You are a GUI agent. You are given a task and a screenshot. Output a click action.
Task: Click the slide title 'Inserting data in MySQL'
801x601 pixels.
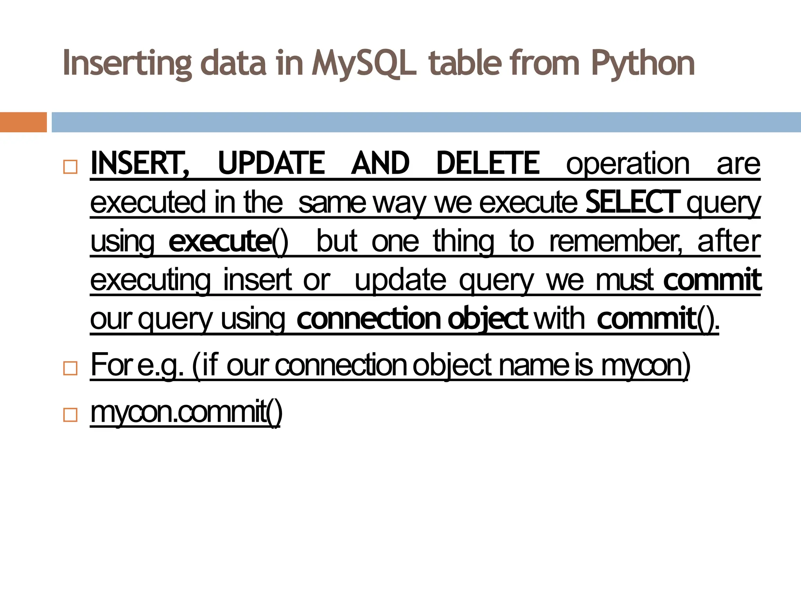(378, 64)
